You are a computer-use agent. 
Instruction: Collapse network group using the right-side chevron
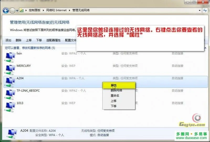[x=205, y=48]
